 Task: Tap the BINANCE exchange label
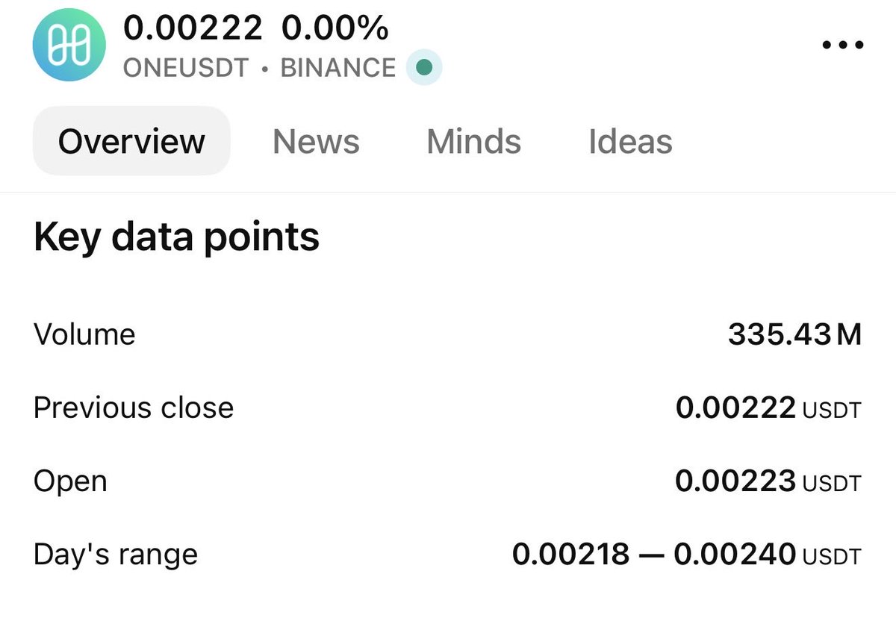click(x=337, y=68)
